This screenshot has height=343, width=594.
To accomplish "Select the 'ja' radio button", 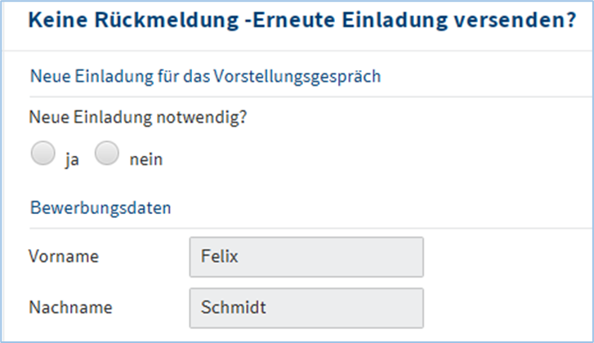I will [42, 153].
